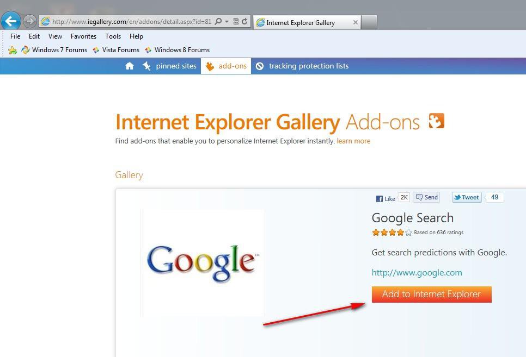Viewport: 526px width, 357px height.
Task: Open the Help menu
Action: point(136,36)
